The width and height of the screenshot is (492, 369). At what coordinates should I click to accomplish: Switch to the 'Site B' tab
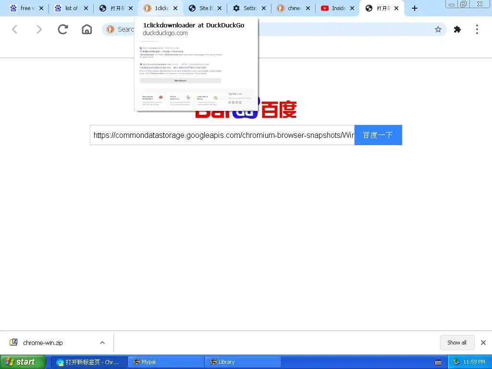coord(201,8)
